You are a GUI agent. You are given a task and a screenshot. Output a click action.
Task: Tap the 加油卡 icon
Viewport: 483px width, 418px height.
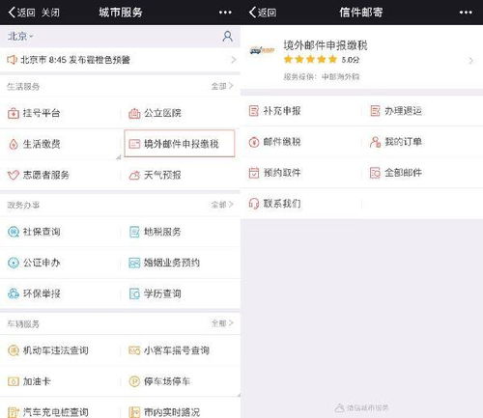(14, 381)
